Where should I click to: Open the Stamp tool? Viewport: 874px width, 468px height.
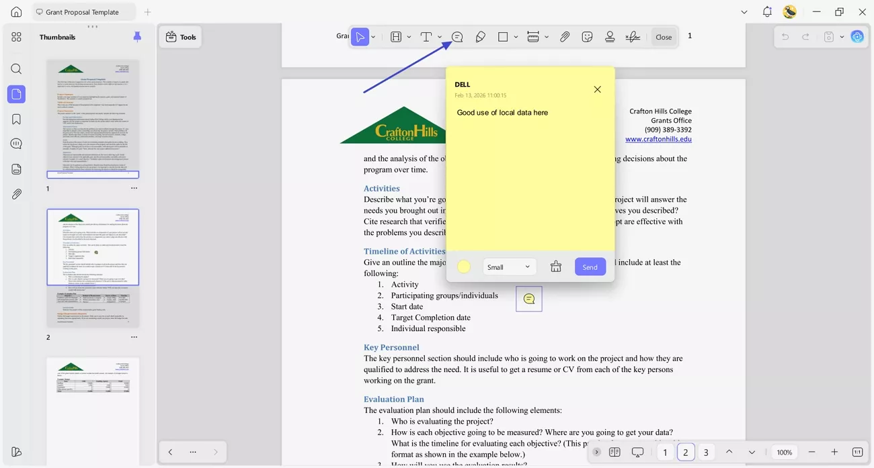[x=610, y=37]
